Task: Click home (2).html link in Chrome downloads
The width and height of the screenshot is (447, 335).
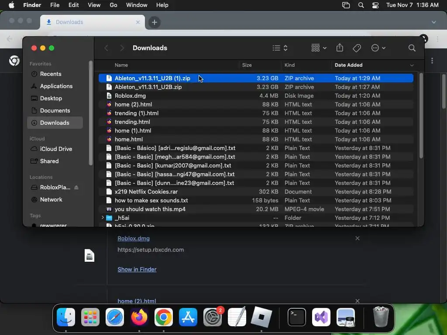Action: tap(137, 301)
